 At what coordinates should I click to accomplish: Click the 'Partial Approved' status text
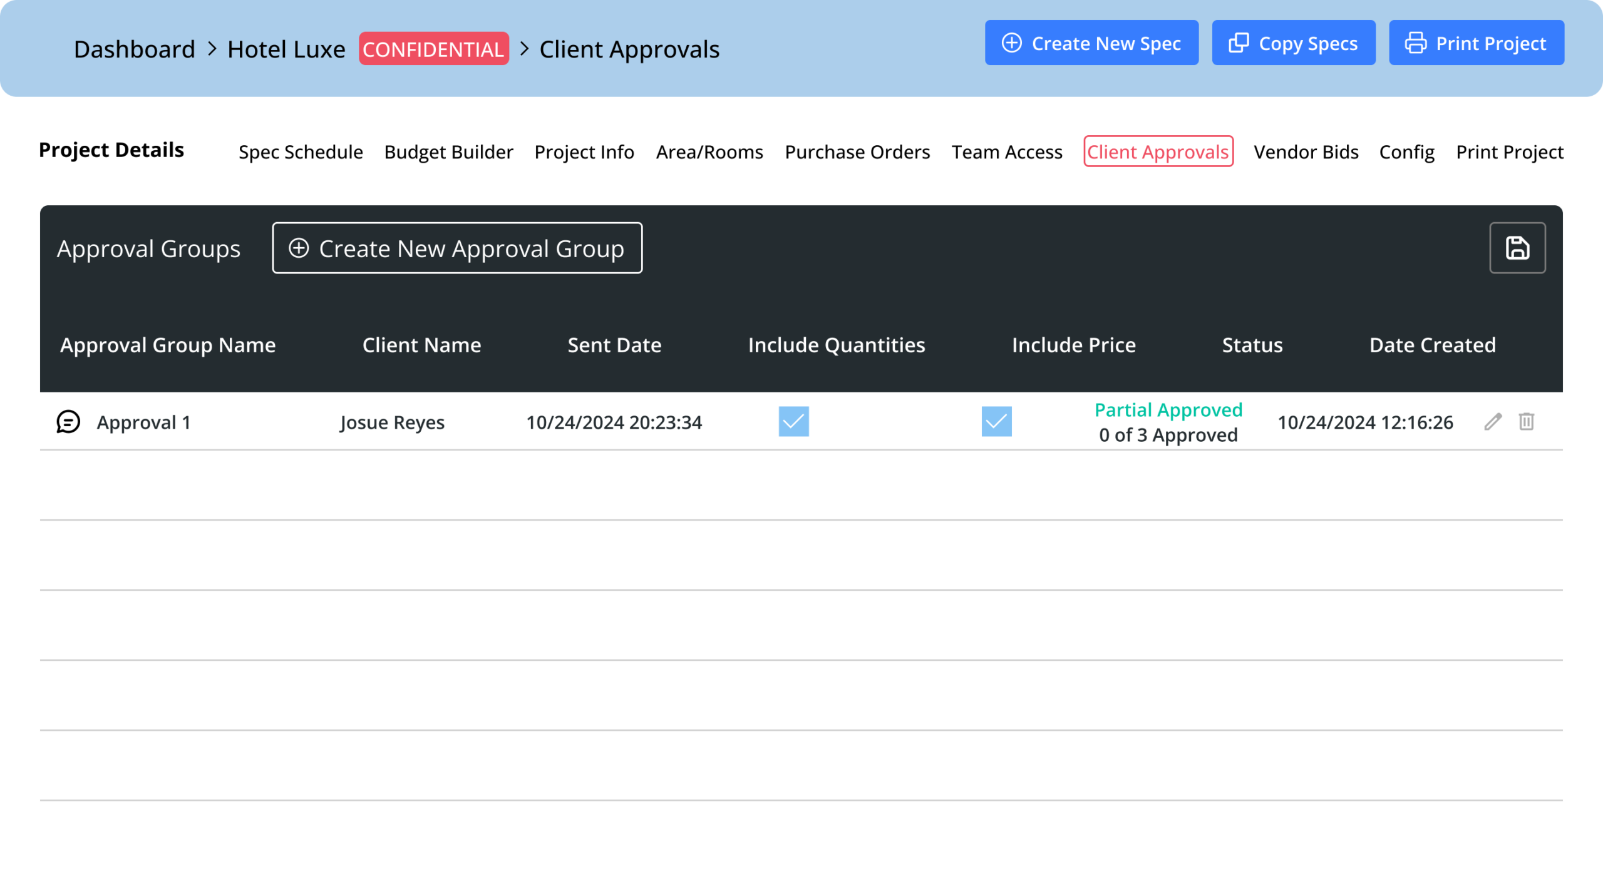[x=1168, y=411]
